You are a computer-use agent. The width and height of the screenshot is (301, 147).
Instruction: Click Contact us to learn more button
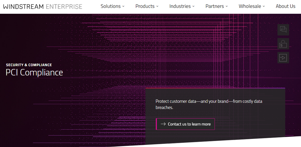[x=185, y=124]
